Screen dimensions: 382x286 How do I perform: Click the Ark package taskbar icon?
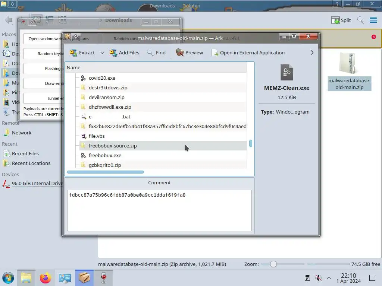pyautogui.click(x=84, y=278)
